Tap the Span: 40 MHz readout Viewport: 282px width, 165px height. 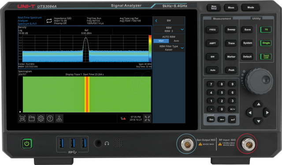(x=145, y=64)
